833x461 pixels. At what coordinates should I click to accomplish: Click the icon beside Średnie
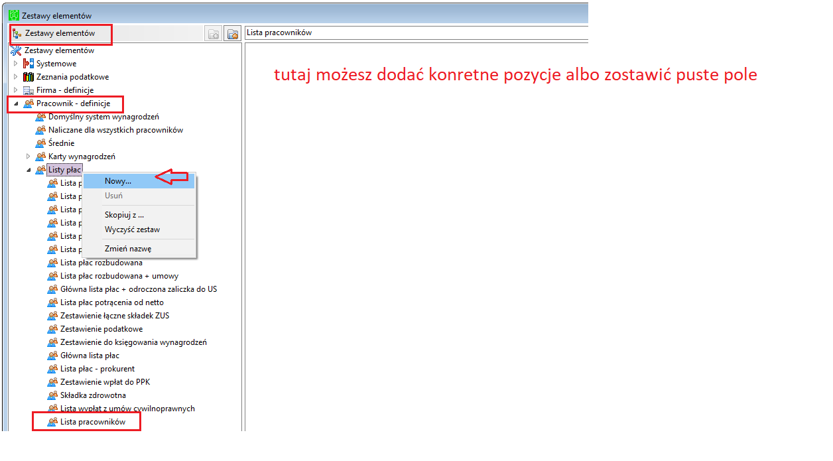tap(40, 143)
